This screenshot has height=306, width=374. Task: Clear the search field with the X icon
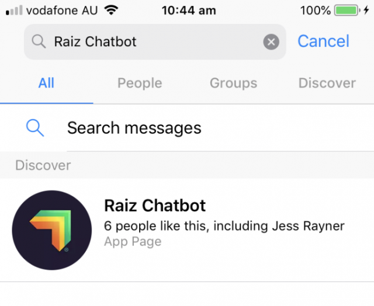(271, 42)
